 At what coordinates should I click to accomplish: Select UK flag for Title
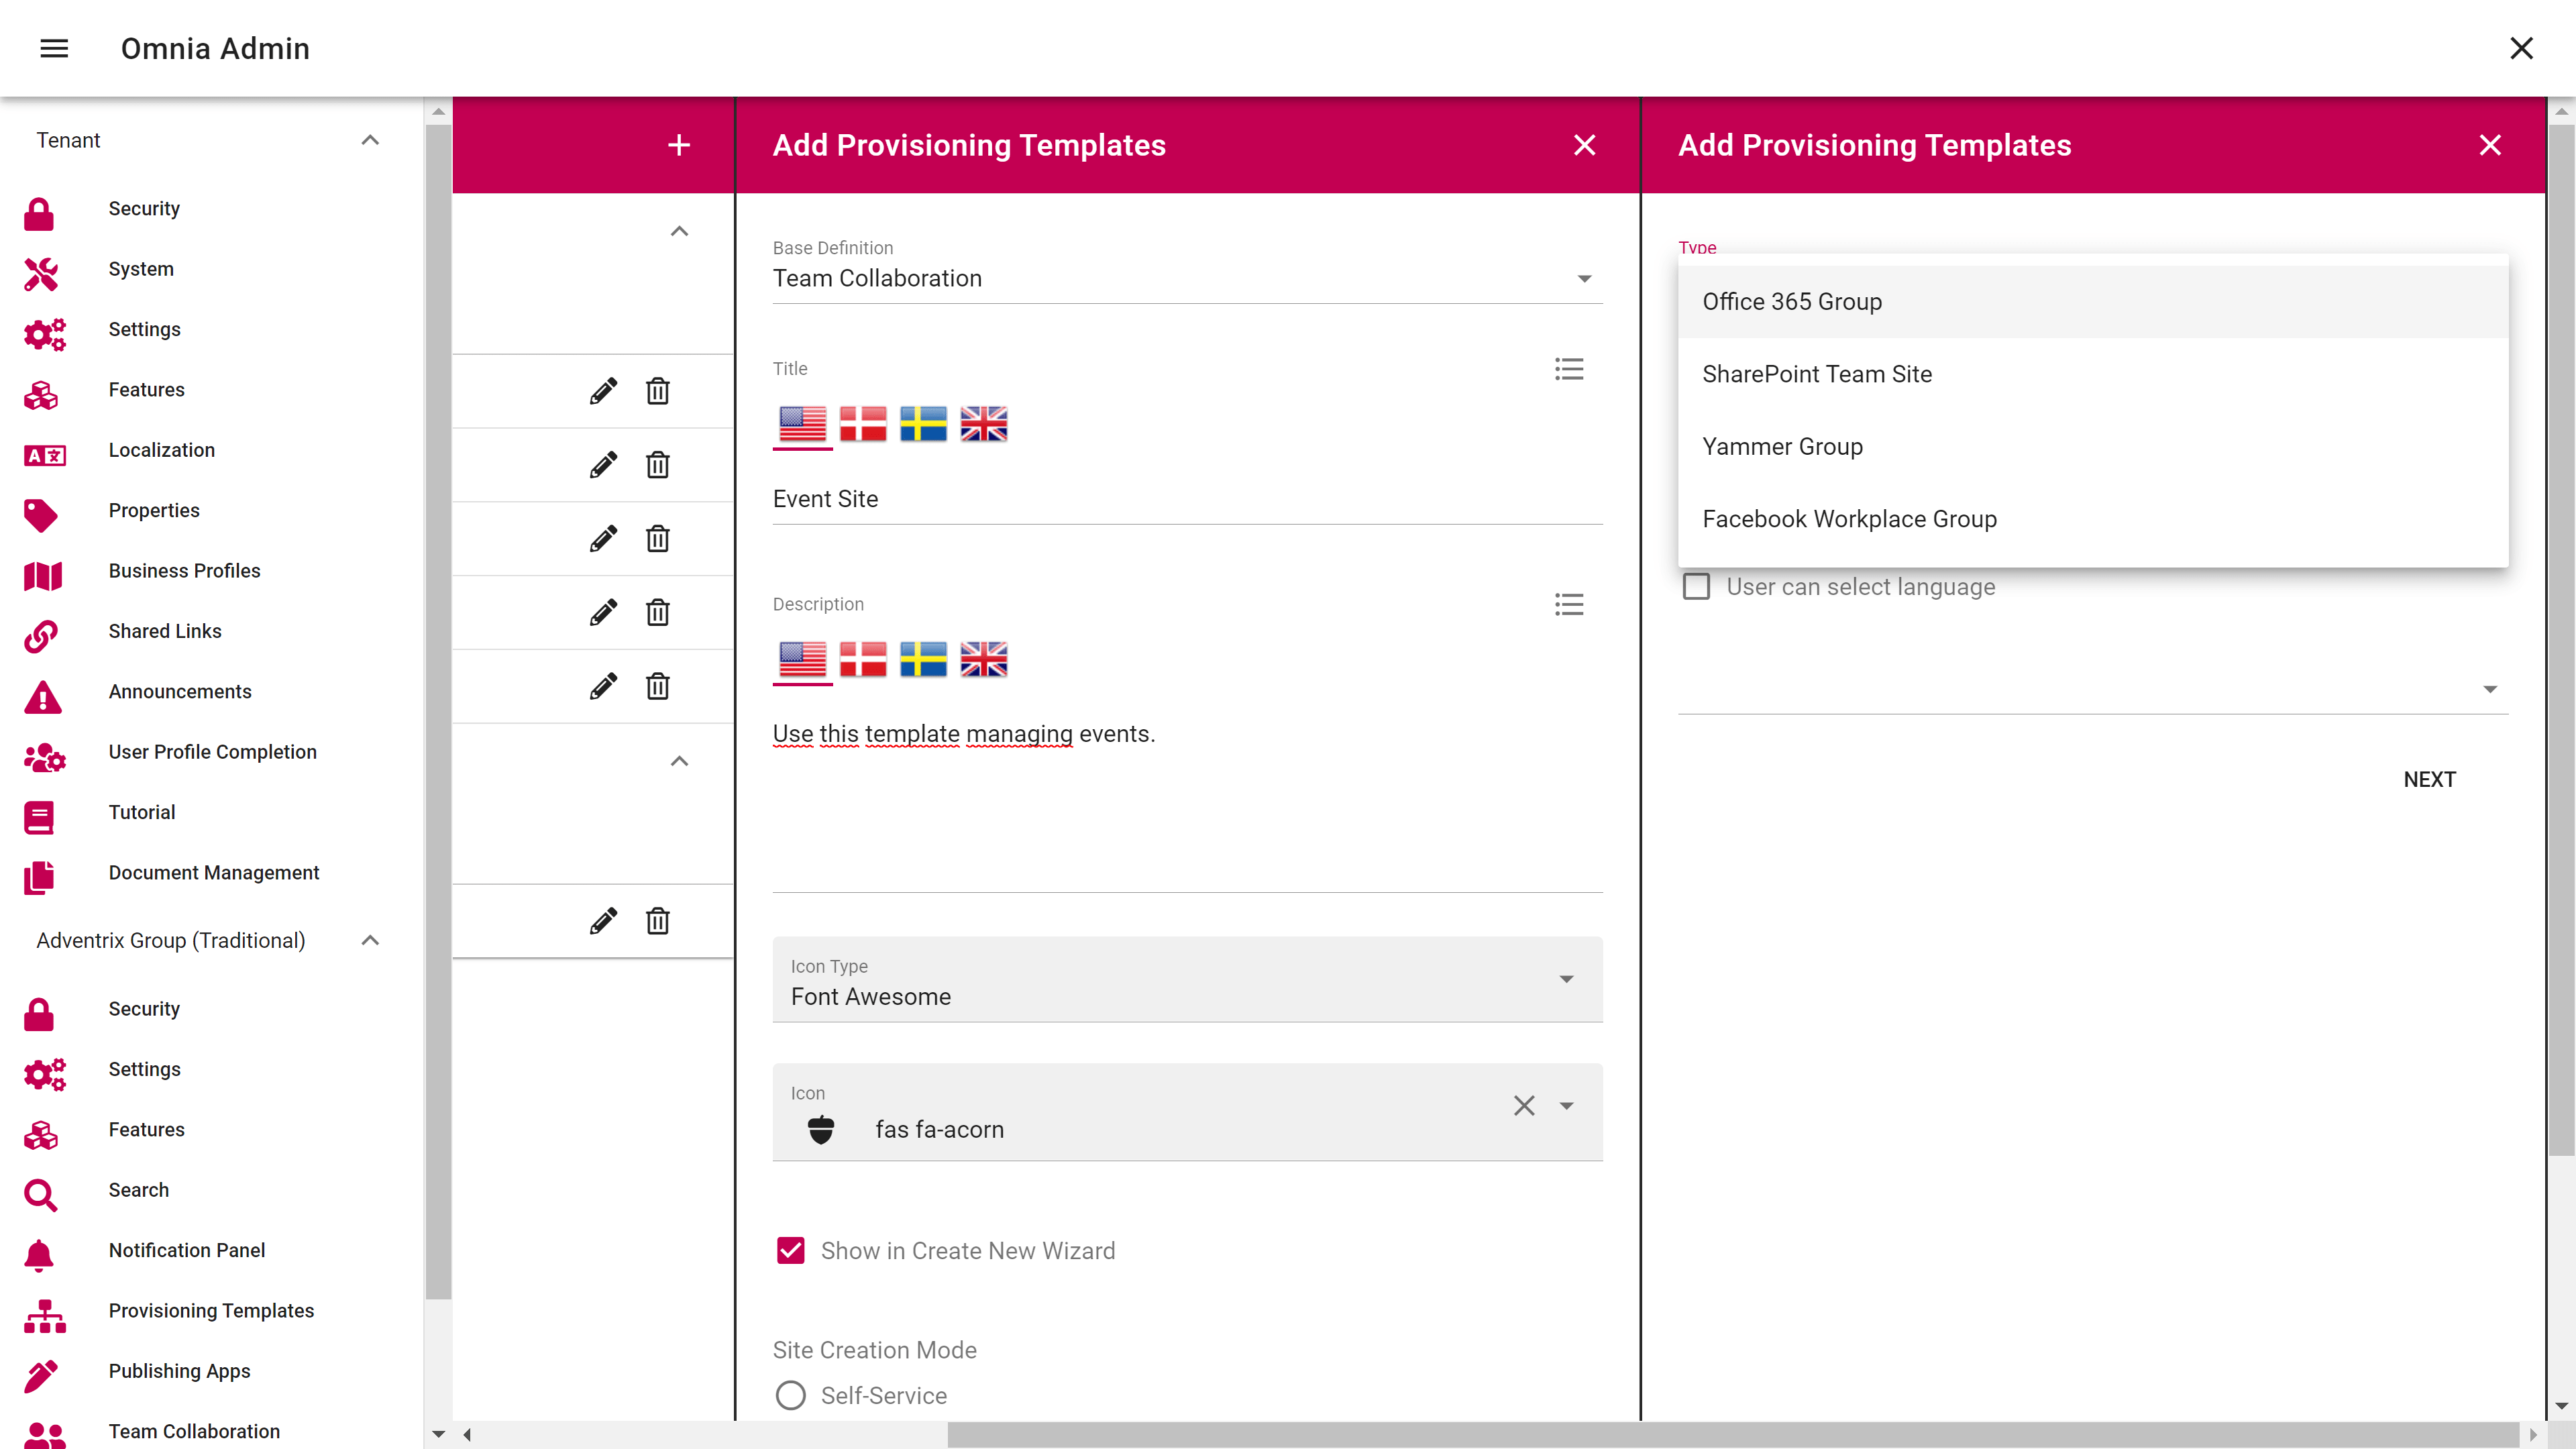point(984,424)
